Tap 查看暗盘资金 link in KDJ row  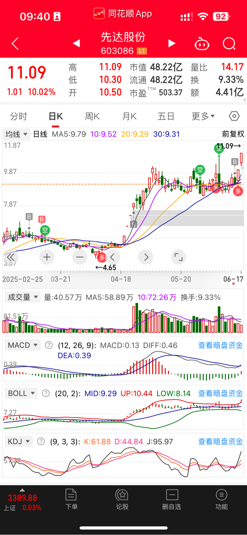click(x=220, y=441)
